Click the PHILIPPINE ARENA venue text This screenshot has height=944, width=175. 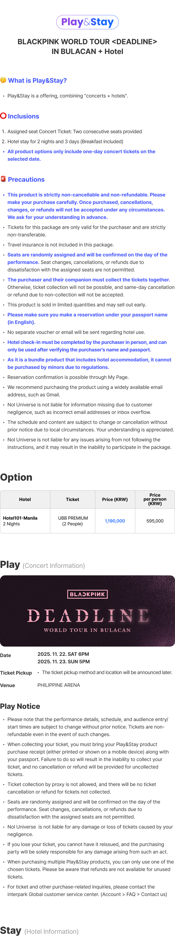[59, 685]
